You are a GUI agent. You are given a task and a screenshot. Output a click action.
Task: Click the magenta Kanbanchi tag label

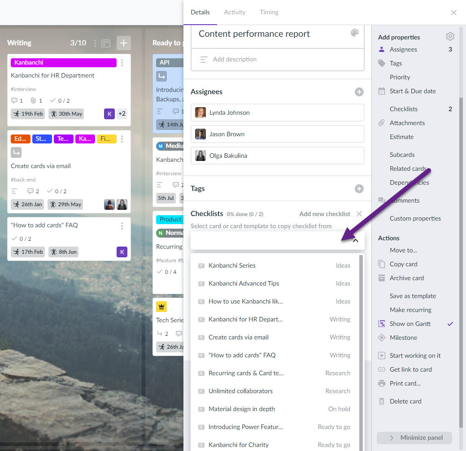tap(64, 62)
